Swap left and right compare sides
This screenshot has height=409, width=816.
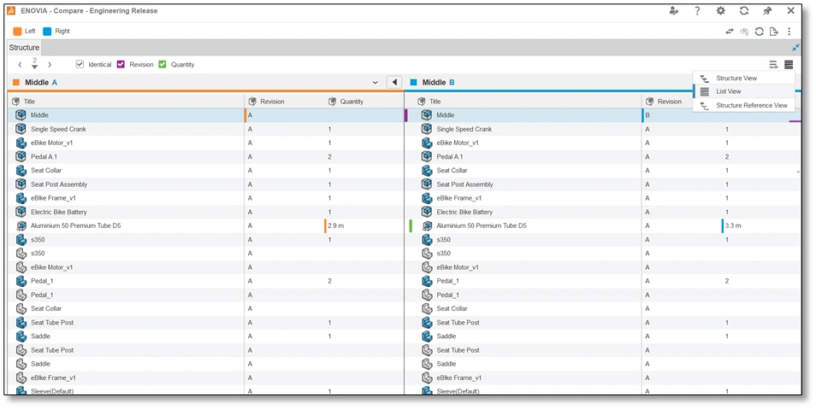(730, 32)
